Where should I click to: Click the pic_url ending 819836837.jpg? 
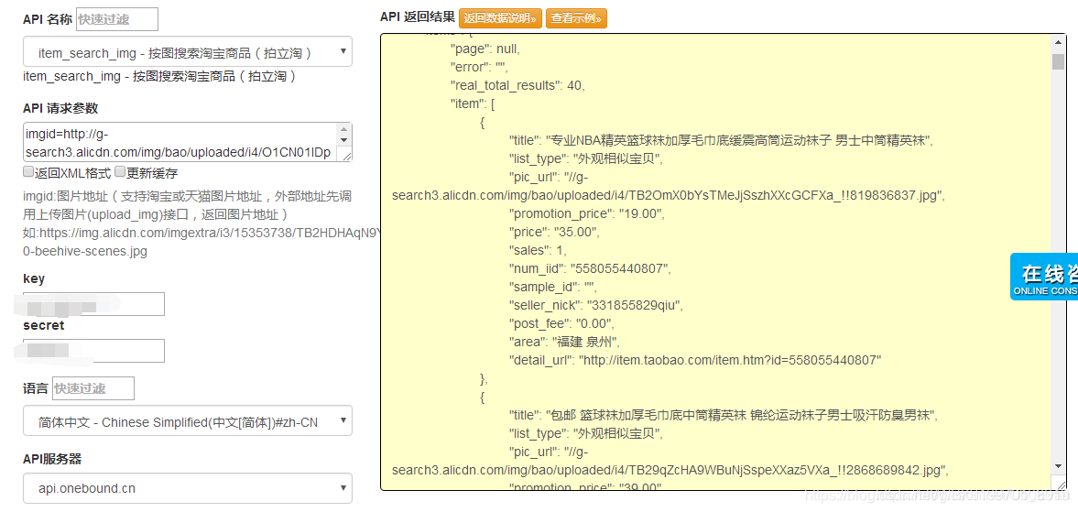669,195
